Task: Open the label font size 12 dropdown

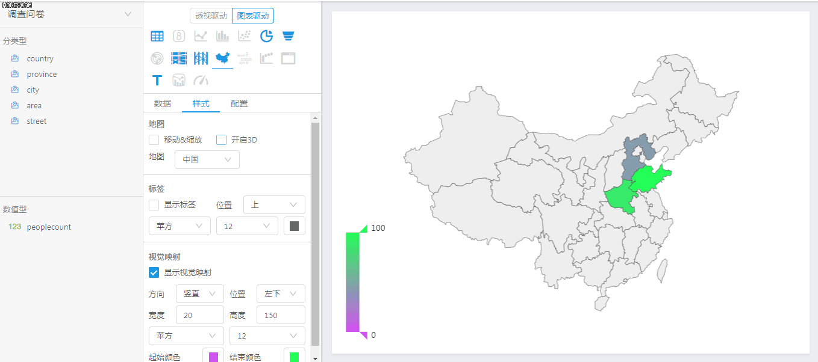Action: (247, 226)
